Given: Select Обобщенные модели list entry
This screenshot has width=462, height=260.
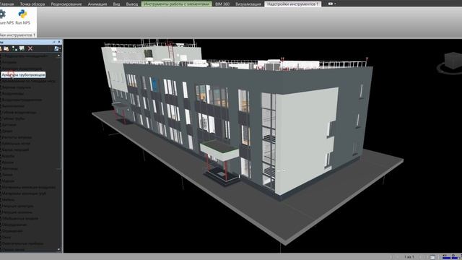Looking at the screenshot, I should pos(20,218).
